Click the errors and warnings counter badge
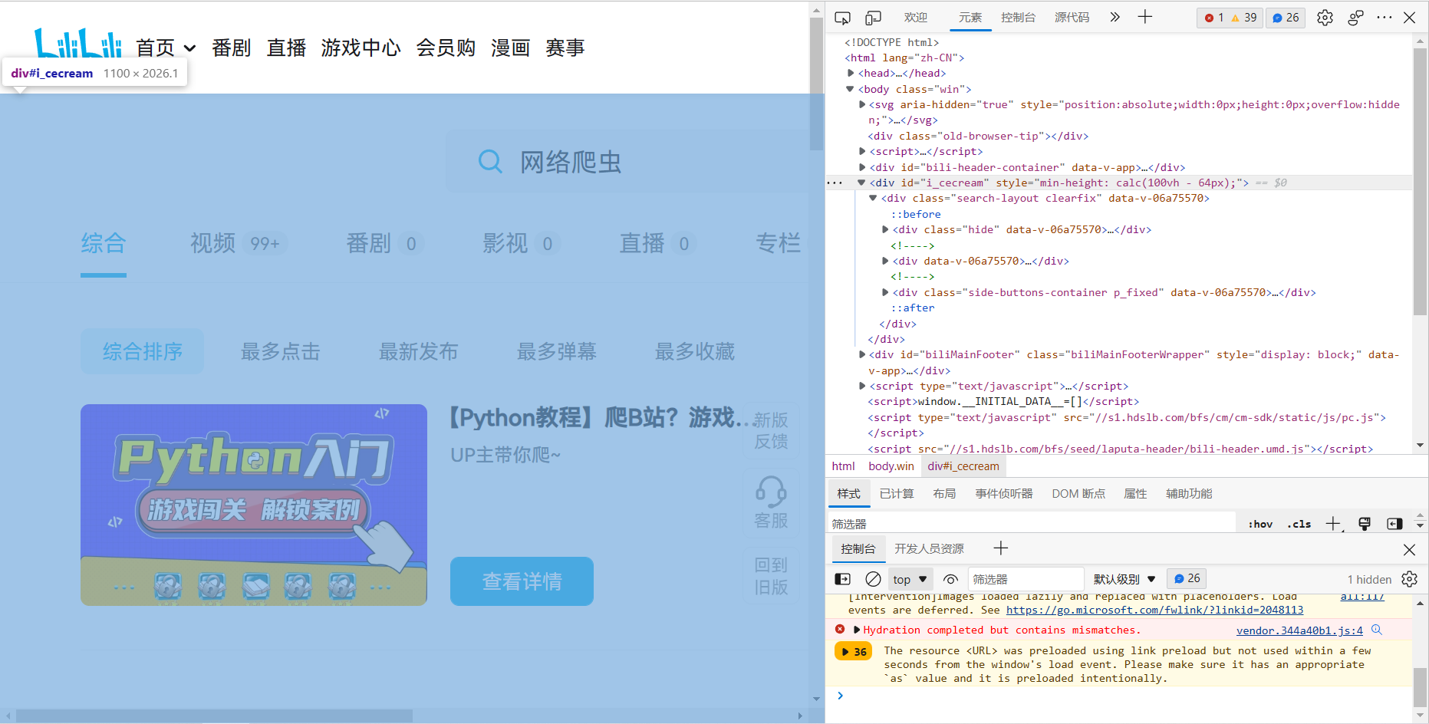 click(x=1230, y=18)
